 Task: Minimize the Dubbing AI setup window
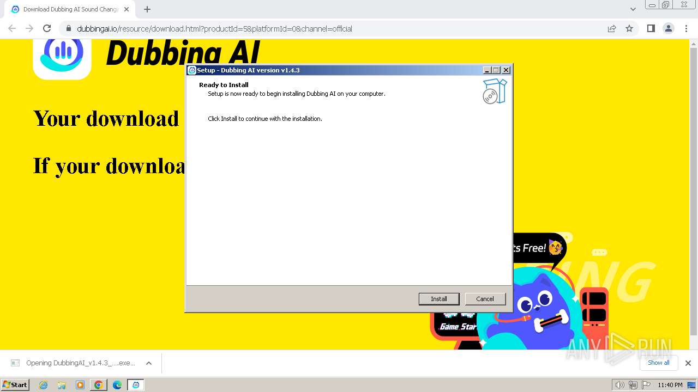(487, 70)
